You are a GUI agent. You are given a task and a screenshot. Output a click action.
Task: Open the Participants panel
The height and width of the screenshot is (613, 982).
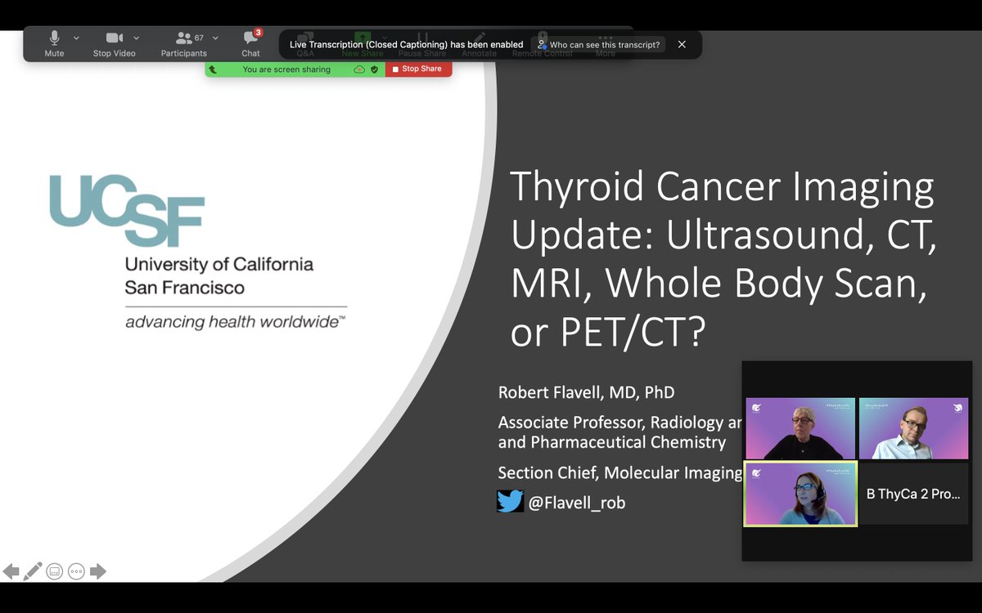[184, 43]
